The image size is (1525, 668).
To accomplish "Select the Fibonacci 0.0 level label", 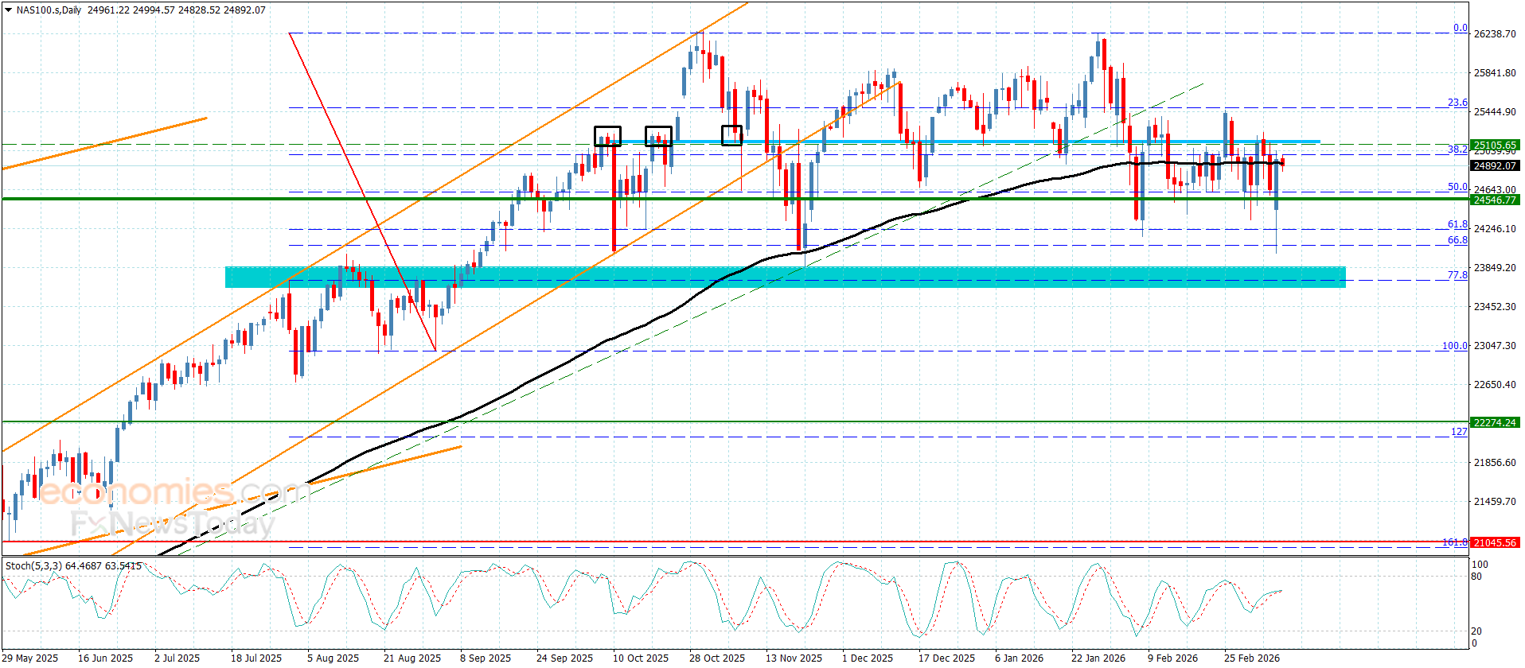I will (x=1461, y=28).
